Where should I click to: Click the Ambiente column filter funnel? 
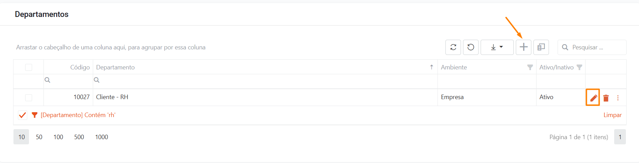530,67
